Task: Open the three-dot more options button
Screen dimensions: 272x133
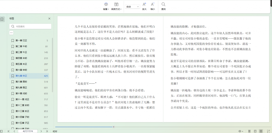Action: tap(11, 32)
